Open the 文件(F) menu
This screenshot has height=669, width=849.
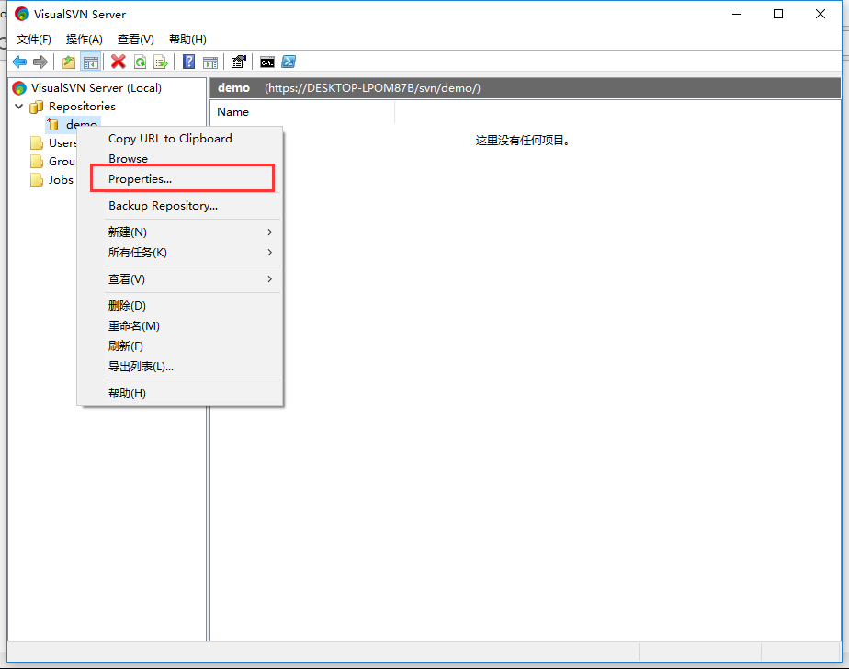click(x=34, y=39)
